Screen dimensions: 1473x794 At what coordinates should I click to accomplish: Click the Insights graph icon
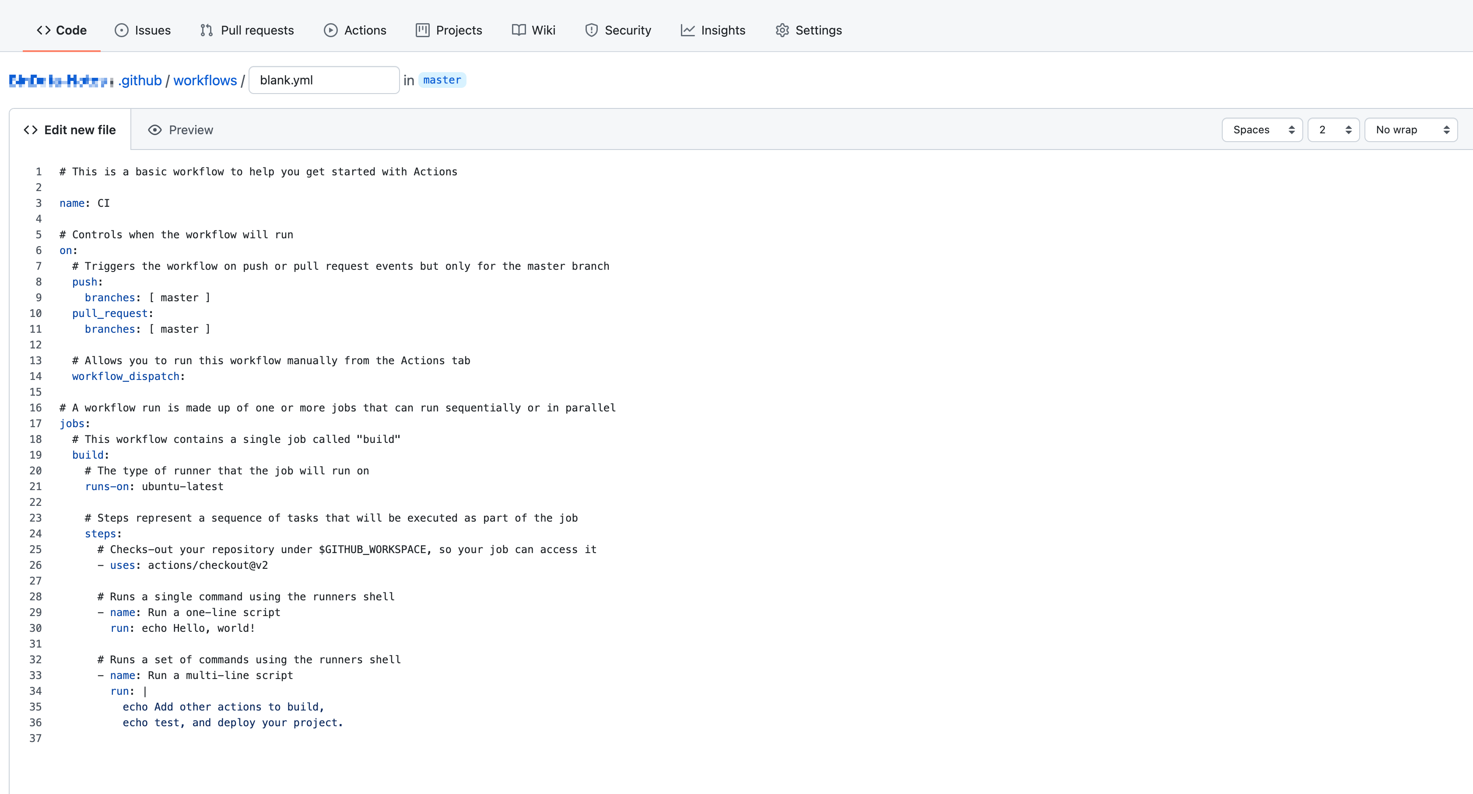point(687,30)
